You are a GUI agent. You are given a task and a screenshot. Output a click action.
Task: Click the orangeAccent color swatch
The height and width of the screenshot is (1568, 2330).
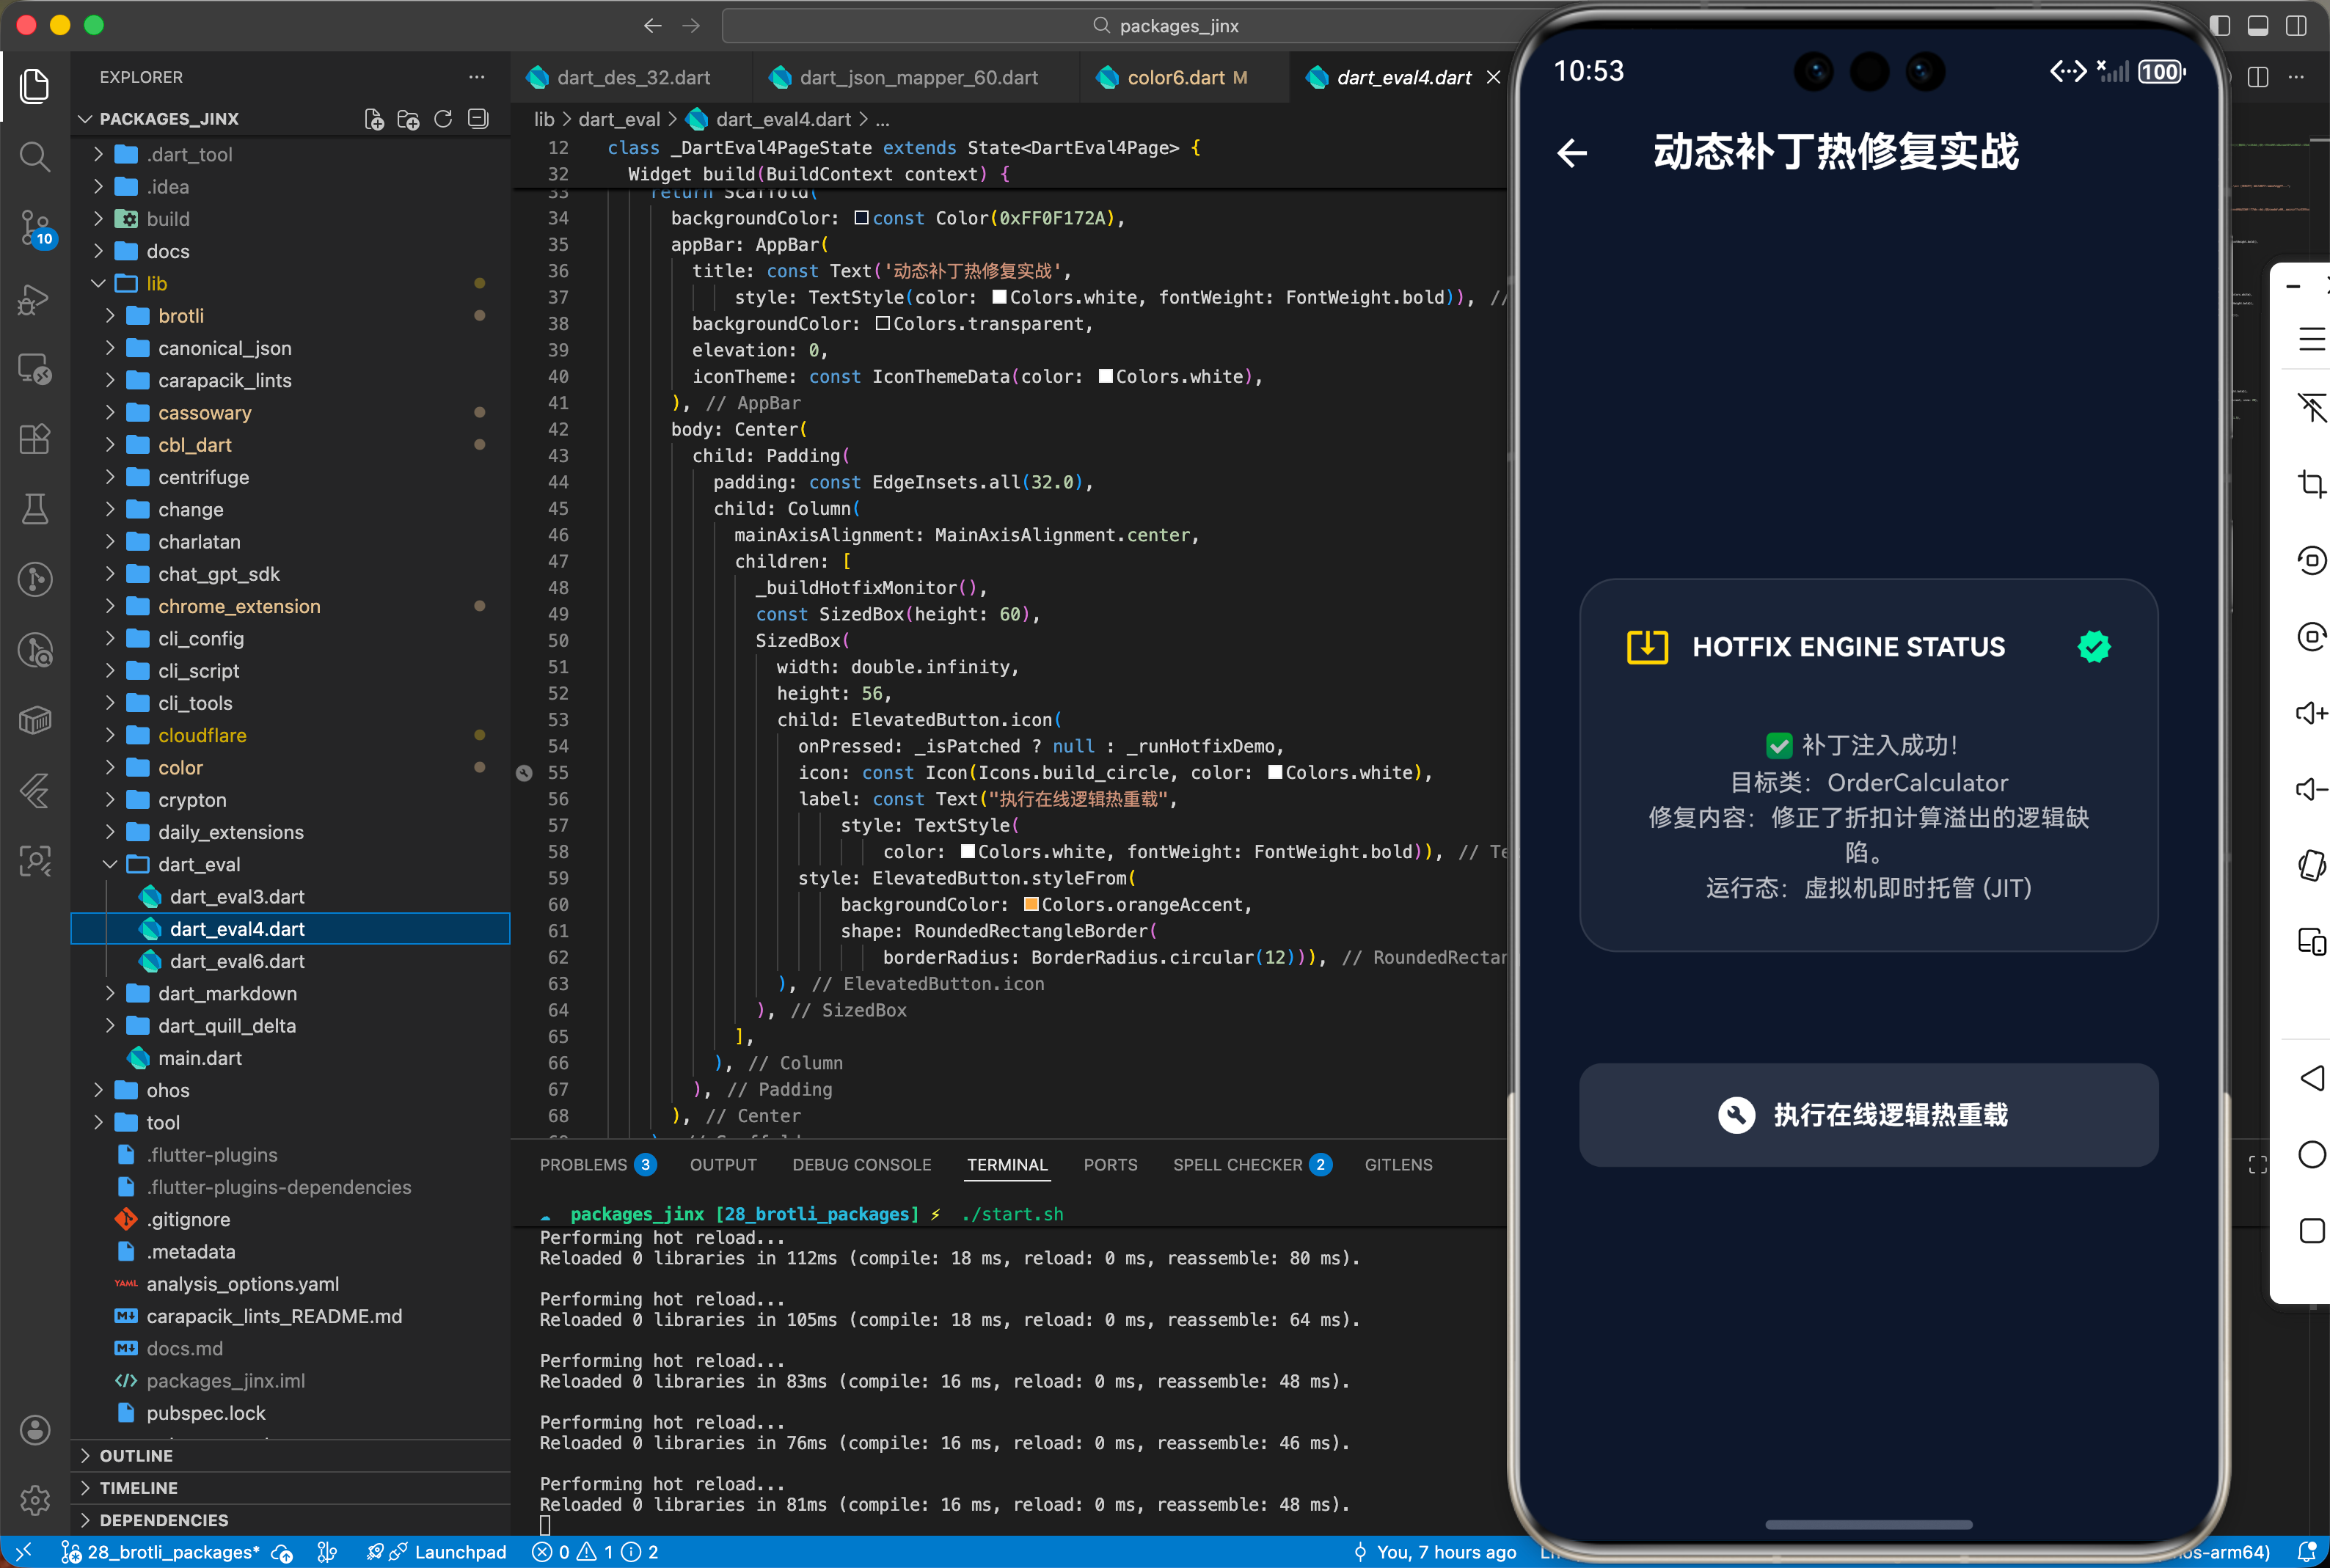pos(1030,904)
